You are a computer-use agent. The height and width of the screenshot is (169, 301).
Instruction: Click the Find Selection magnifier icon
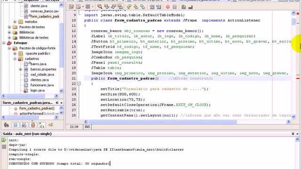tap(100, 7)
